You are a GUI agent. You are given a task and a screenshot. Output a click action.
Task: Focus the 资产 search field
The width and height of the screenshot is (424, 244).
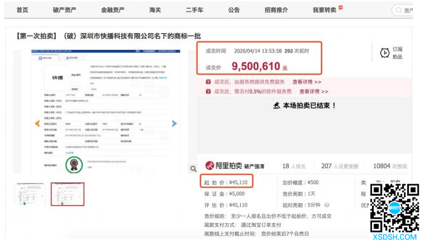403,10
